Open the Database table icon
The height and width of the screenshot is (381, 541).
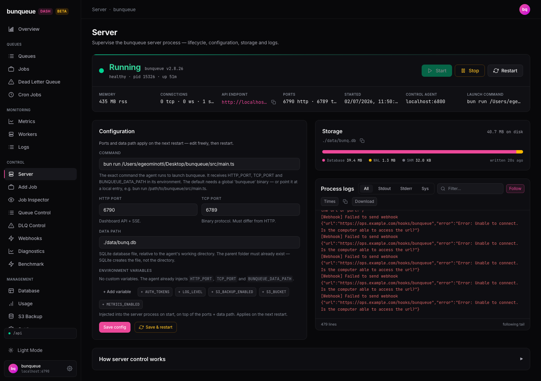pos(11,291)
